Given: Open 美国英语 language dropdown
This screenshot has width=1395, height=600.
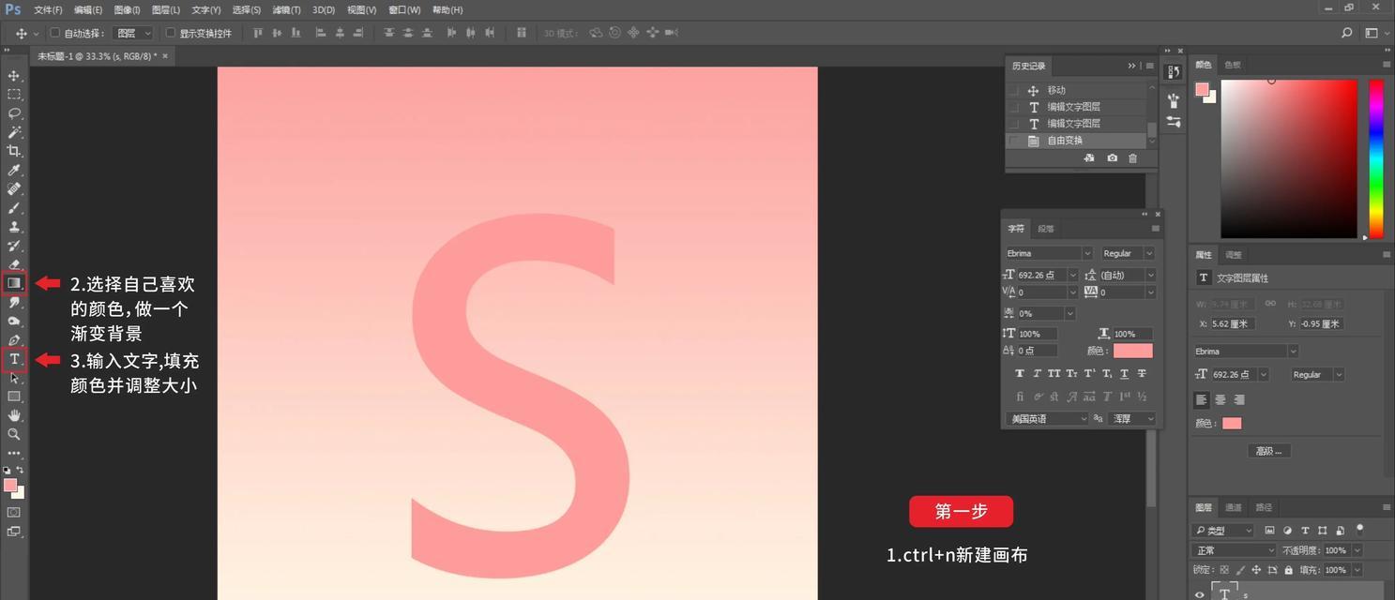Looking at the screenshot, I should [x=1046, y=419].
